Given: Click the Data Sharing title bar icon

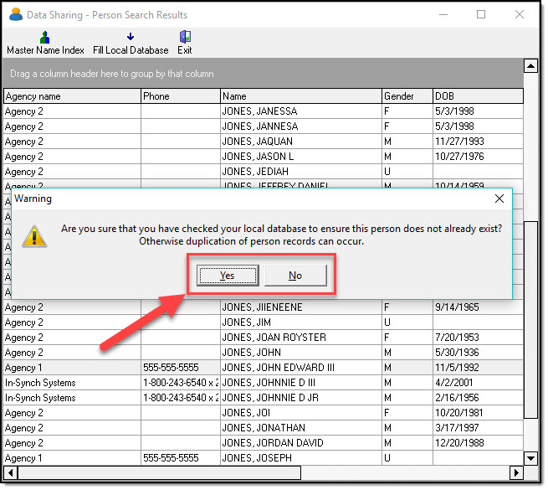Looking at the screenshot, I should click(15, 14).
